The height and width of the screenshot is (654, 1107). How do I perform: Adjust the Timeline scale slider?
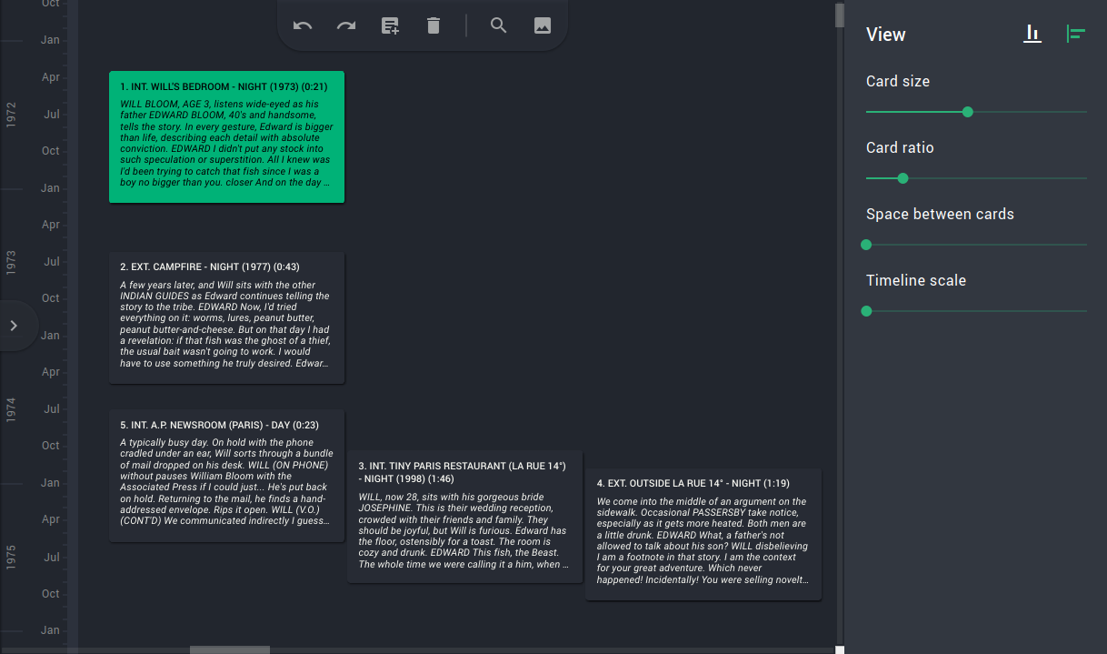976,311
